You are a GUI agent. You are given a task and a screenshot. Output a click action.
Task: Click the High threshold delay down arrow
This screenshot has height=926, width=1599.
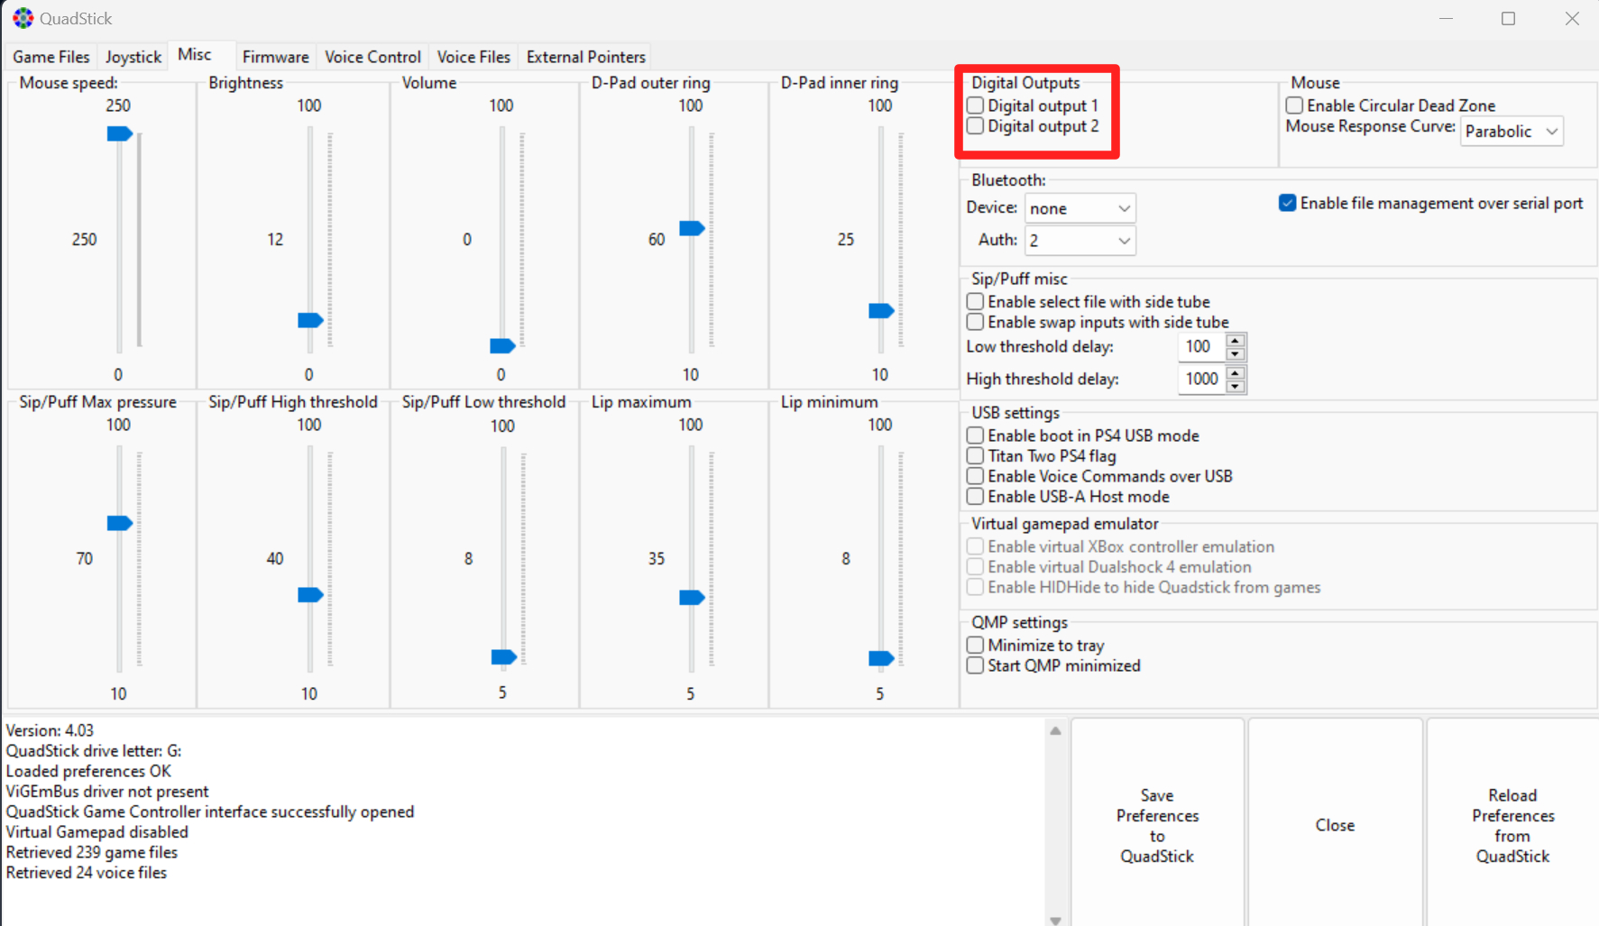coord(1236,386)
